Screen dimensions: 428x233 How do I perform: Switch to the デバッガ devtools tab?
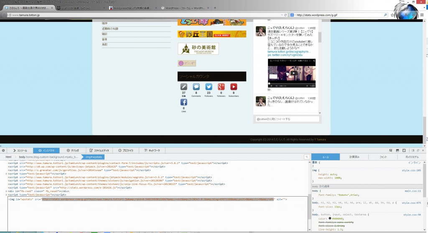[x=73, y=151]
